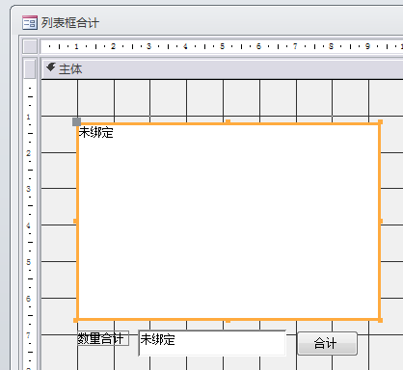Select the 数量合计 label control

(103, 338)
